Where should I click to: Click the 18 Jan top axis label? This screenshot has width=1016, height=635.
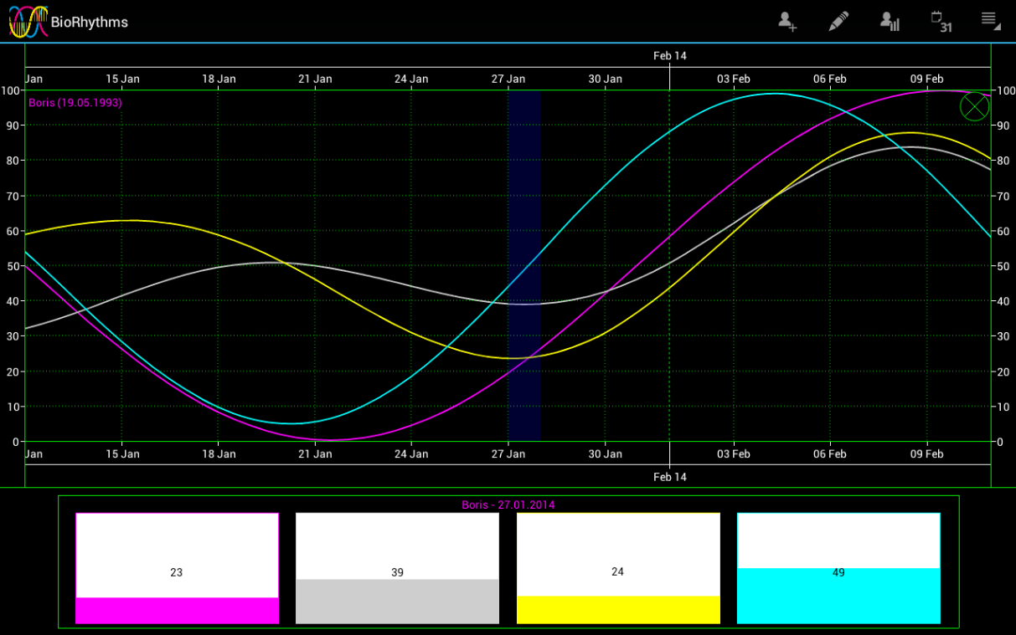[x=219, y=79]
